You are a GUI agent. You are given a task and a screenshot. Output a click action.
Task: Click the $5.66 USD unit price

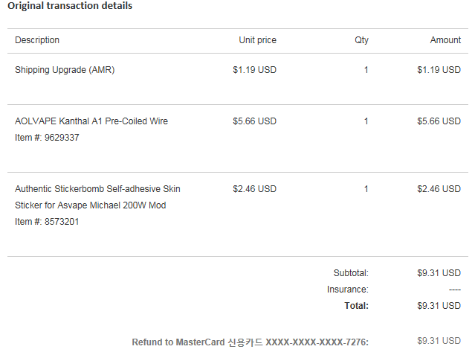[254, 121]
